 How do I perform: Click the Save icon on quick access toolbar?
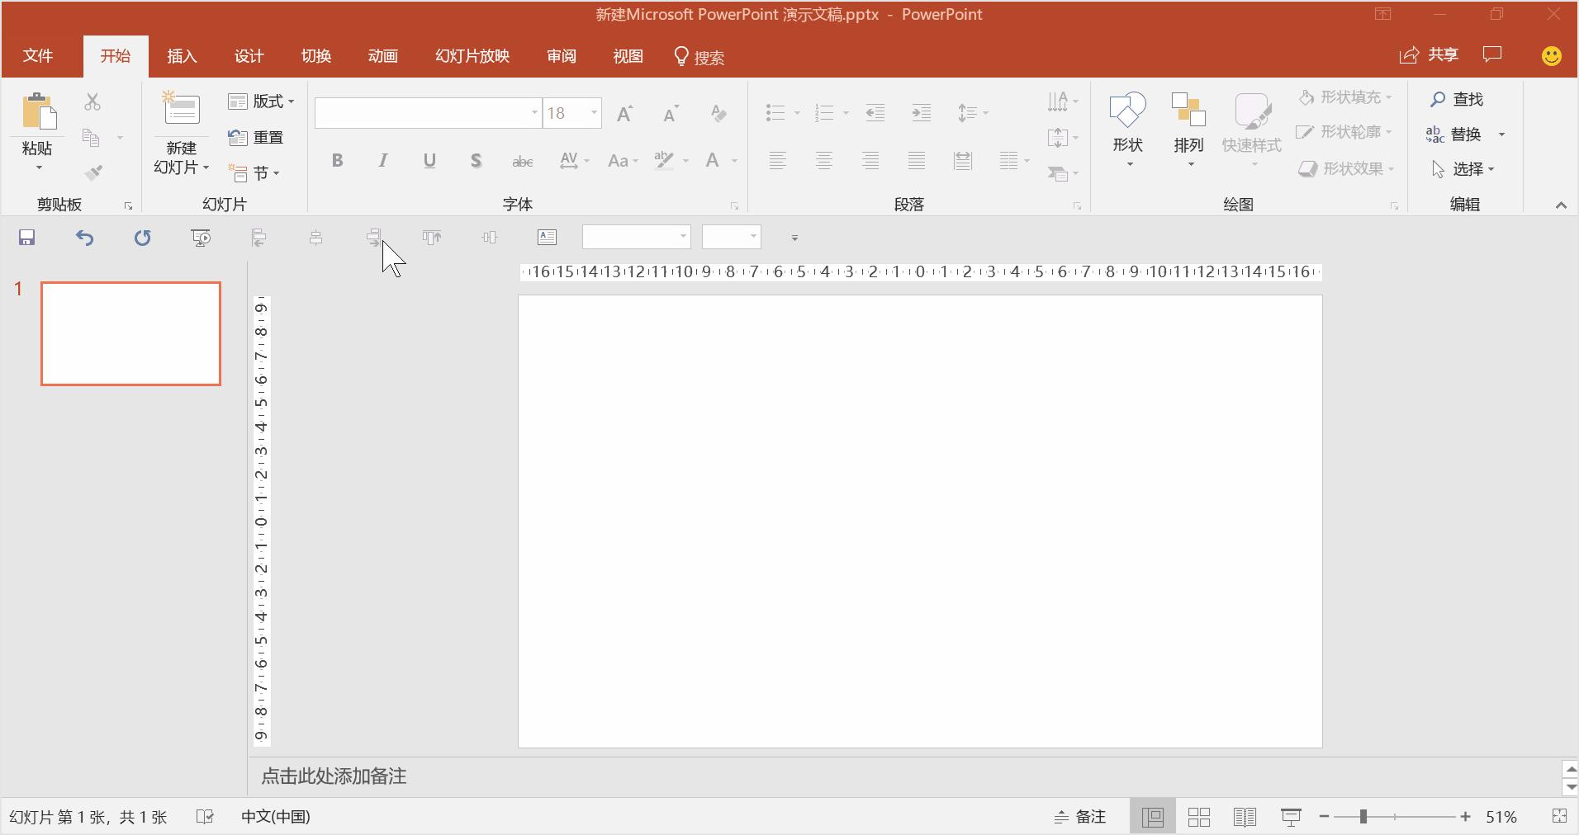[26, 238]
